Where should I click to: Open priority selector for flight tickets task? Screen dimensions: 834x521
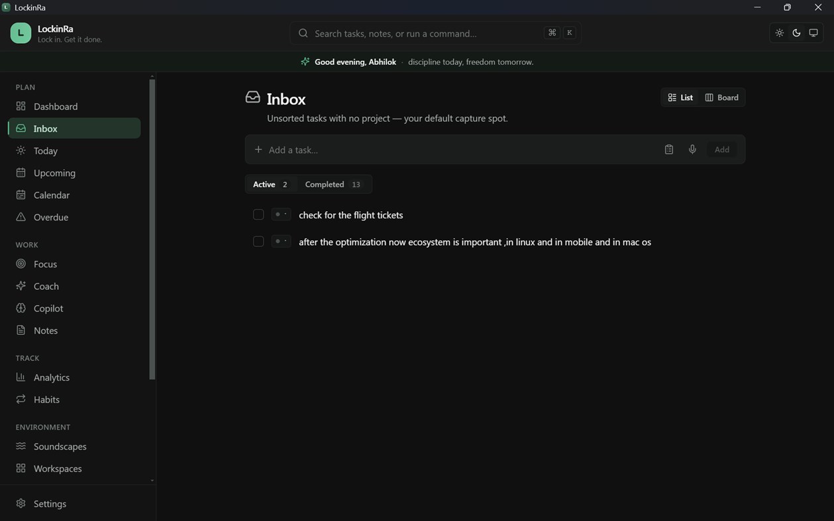(x=281, y=214)
